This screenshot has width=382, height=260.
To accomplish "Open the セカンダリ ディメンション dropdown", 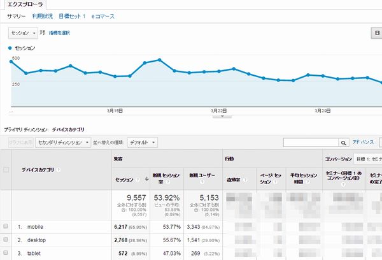I will [63, 143].
